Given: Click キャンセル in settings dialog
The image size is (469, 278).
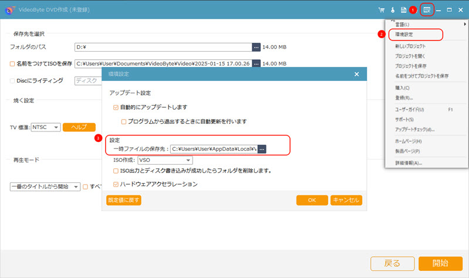Looking at the screenshot, I should tap(346, 200).
